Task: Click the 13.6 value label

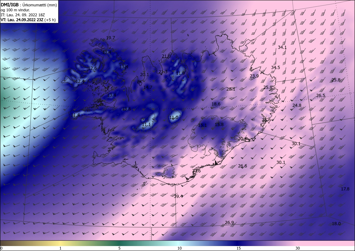Action: pyautogui.click(x=127, y=109)
